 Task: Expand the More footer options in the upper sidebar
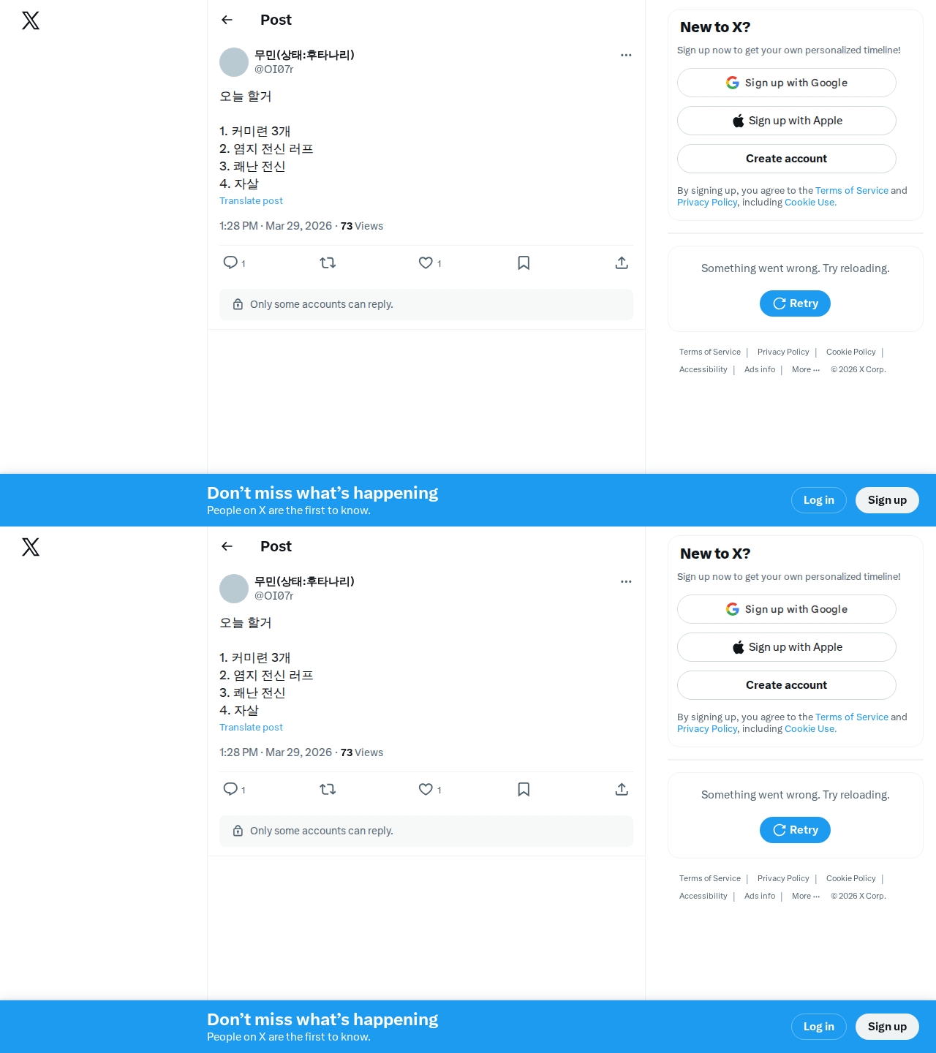pyautogui.click(x=806, y=369)
